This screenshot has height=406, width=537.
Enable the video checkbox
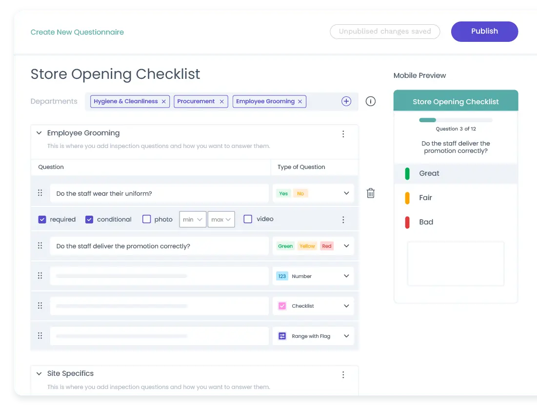coord(248,219)
